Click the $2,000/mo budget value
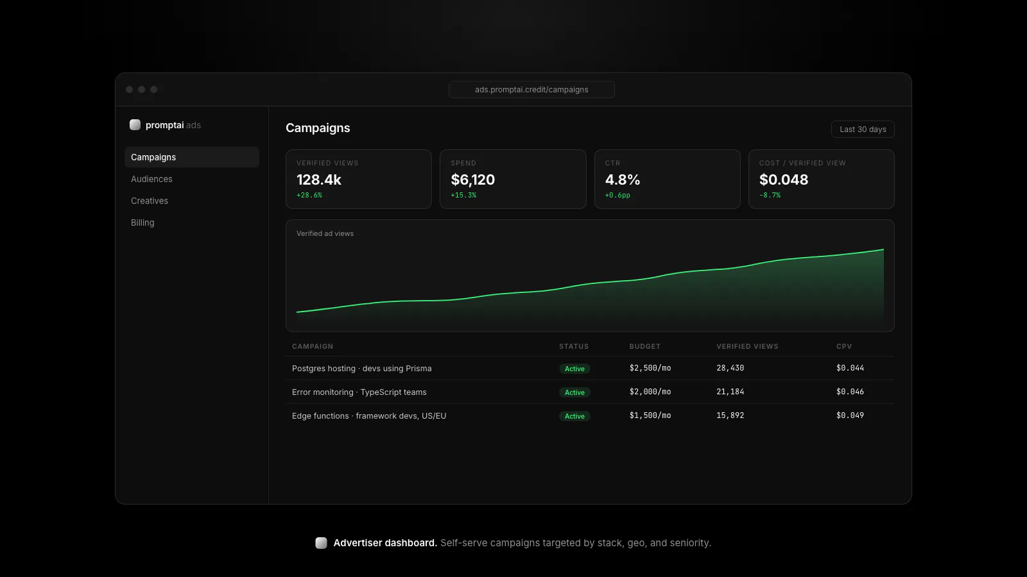 point(650,392)
